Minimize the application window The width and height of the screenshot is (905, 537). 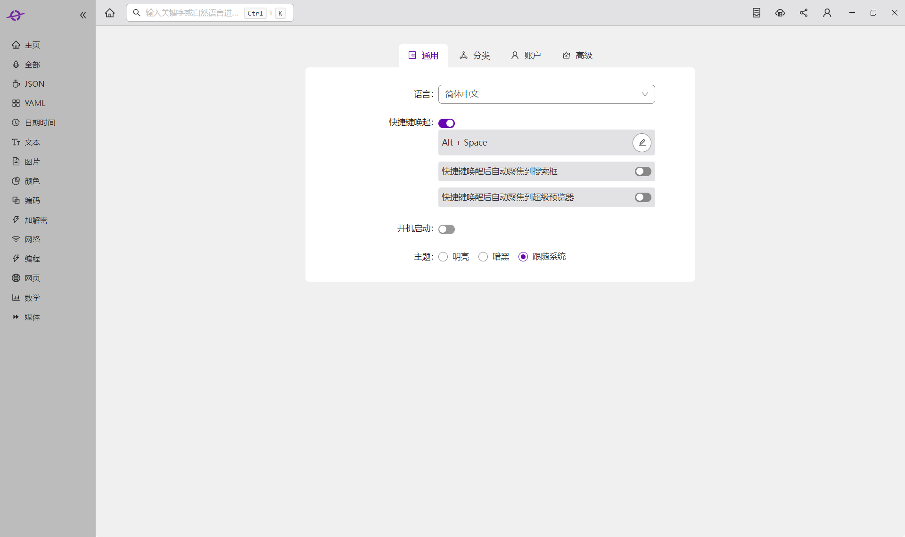tap(852, 13)
